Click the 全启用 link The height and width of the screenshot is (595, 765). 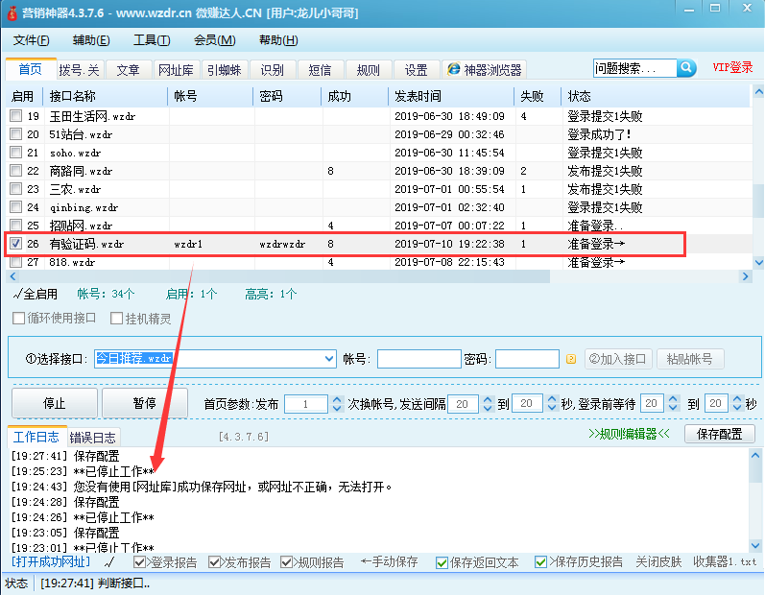pos(36,294)
